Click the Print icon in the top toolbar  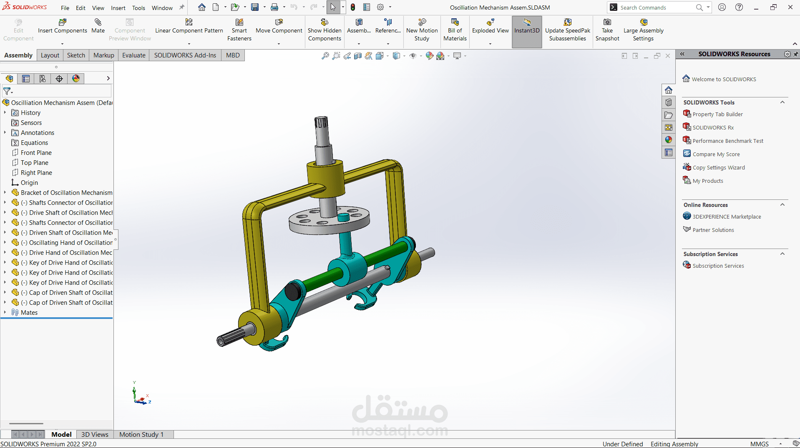coord(274,7)
